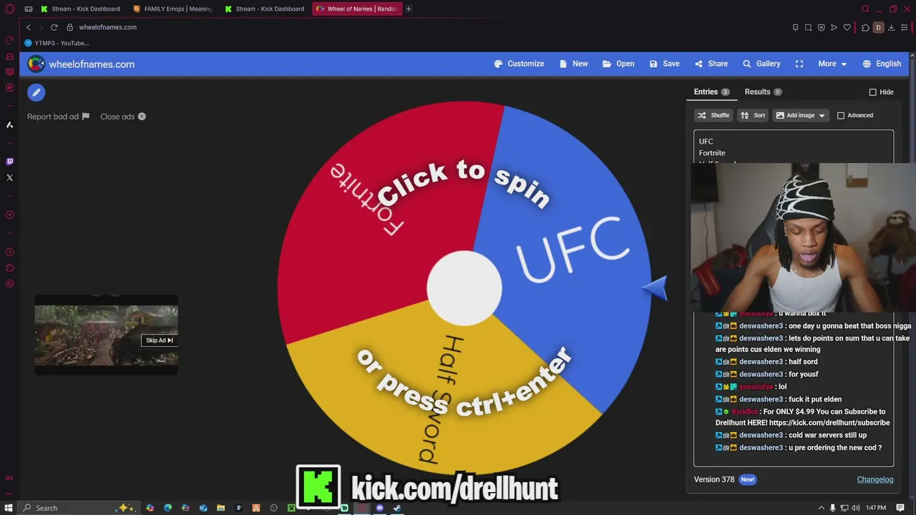Image resolution: width=916 pixels, height=515 pixels.
Task: Click Customize palette icon in toolbar
Action: coord(498,64)
